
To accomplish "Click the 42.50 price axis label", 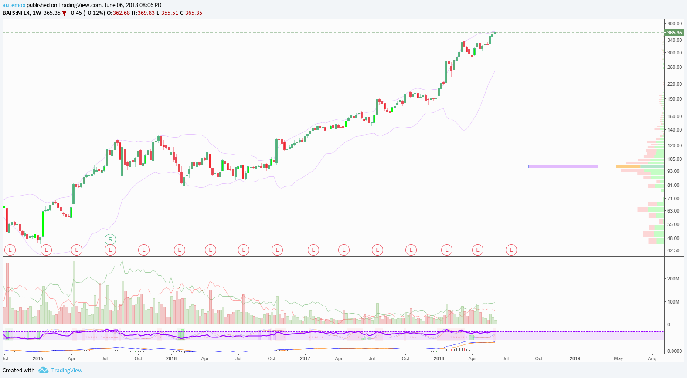I will pyautogui.click(x=673, y=250).
